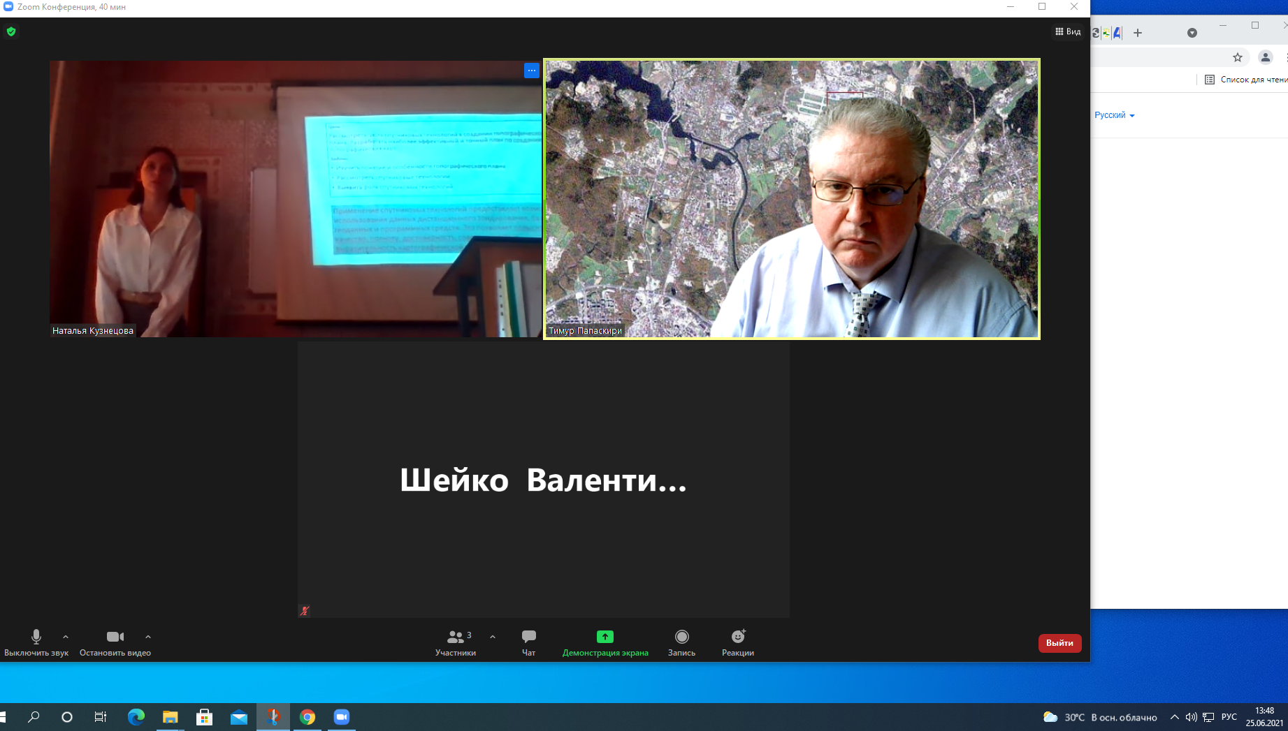Open Microsoft Store from taskbar
Screen dimensions: 1288x731
click(205, 717)
